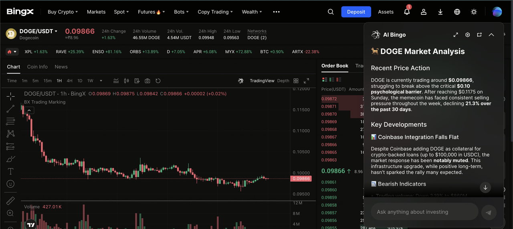Select the trend line drawing tool

click(10, 108)
